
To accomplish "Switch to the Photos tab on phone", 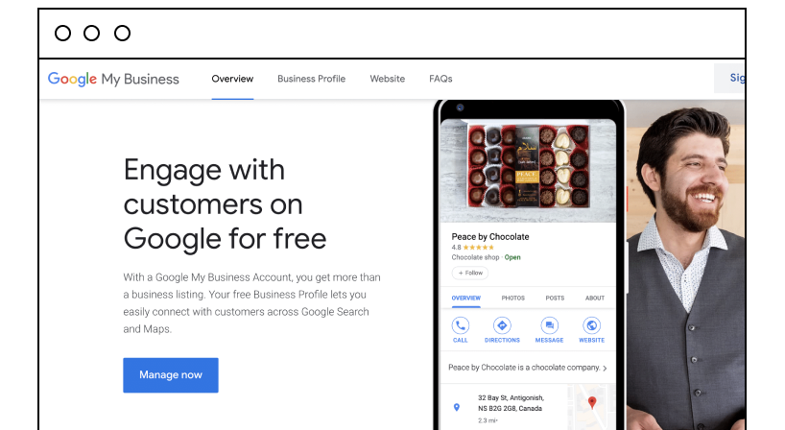I will [513, 298].
